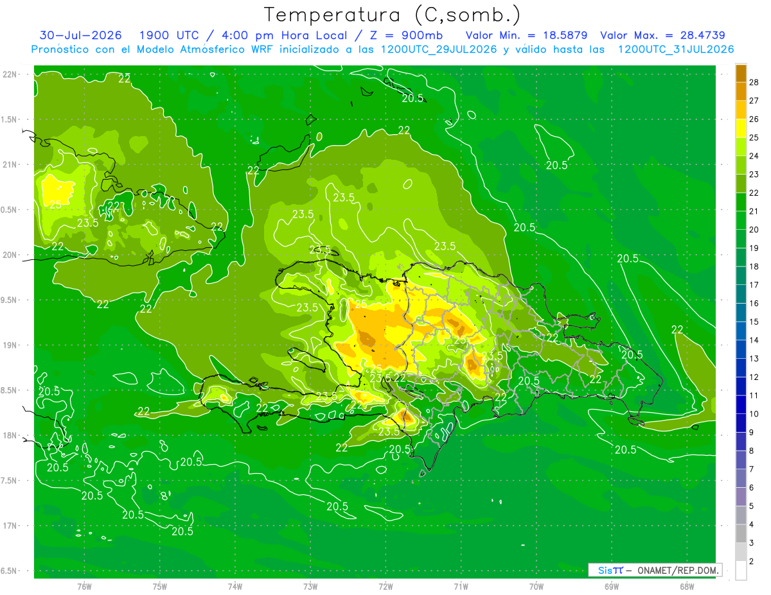Click the '68W' longitude axis label
The height and width of the screenshot is (595, 771).
pos(687,587)
